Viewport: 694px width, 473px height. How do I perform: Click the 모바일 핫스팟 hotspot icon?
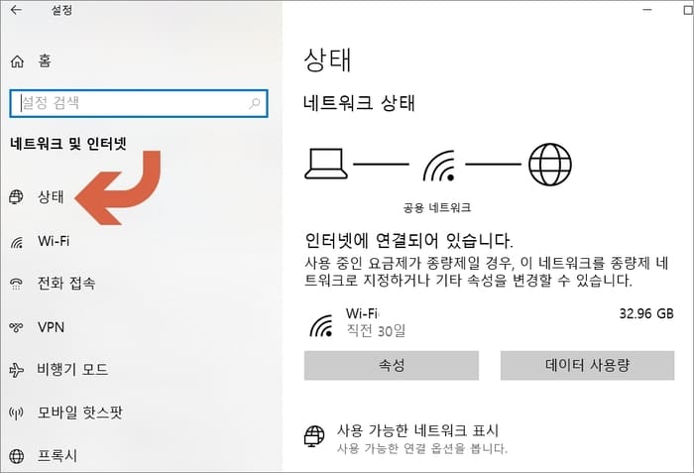(x=17, y=414)
